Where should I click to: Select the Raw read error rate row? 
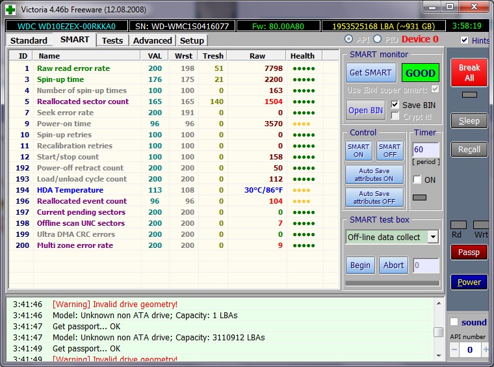174,68
